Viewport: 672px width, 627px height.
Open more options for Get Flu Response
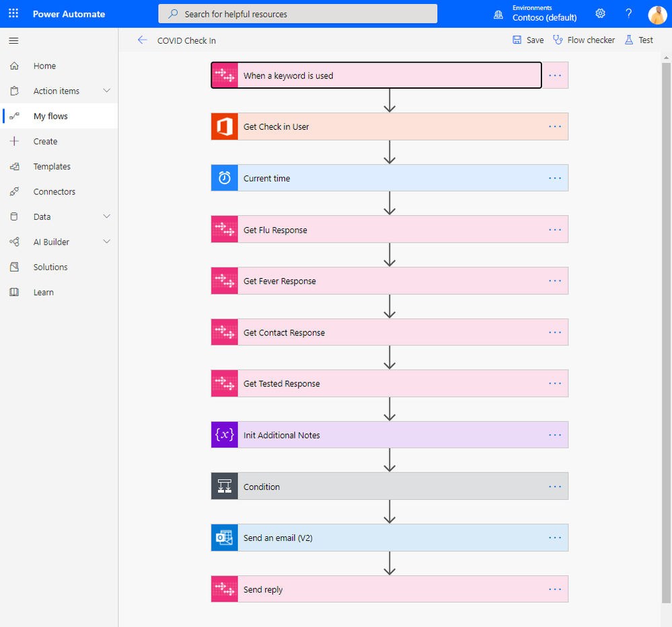tap(555, 230)
